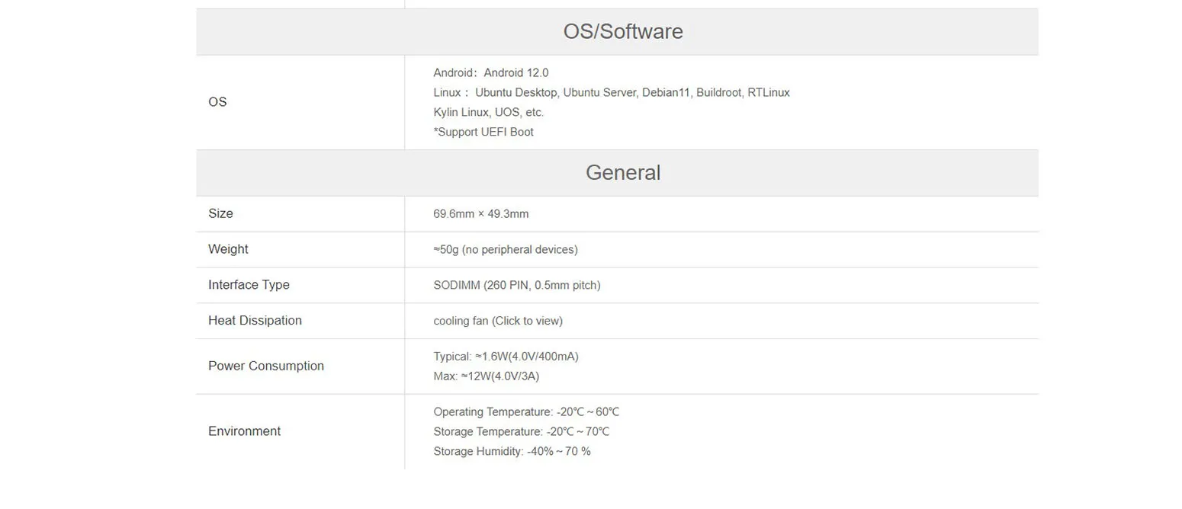Click the "SODIMM (260 PIN, 0.5mm pitch)" value
This screenshot has height=509, width=1182.
516,286
